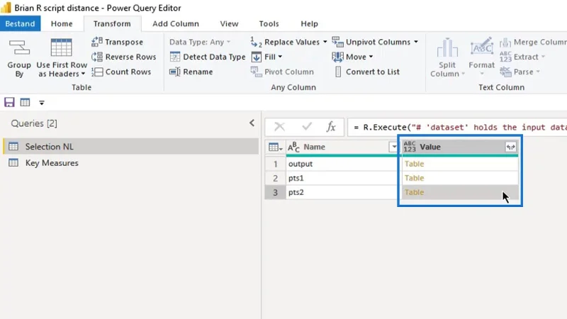Screen dimensions: 567x319
Task: Open table options menu in grid corner
Action: pos(275,147)
